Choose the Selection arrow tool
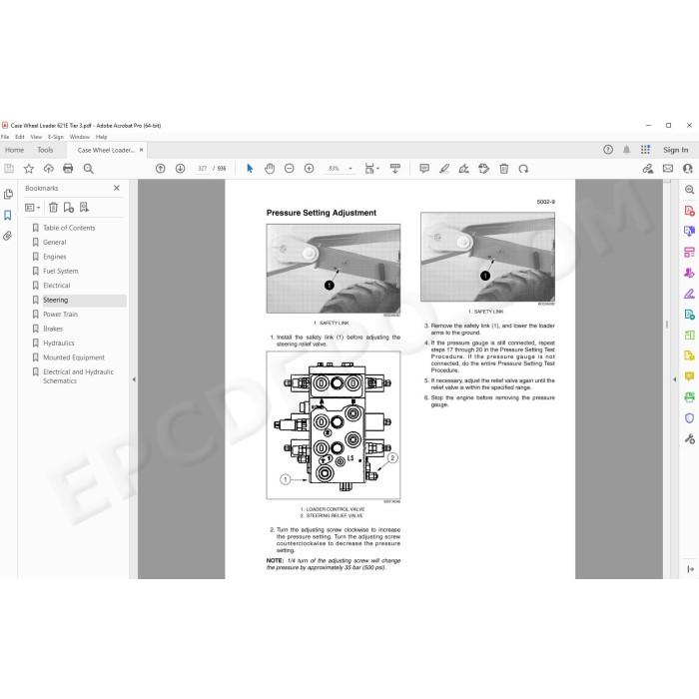 [x=250, y=169]
